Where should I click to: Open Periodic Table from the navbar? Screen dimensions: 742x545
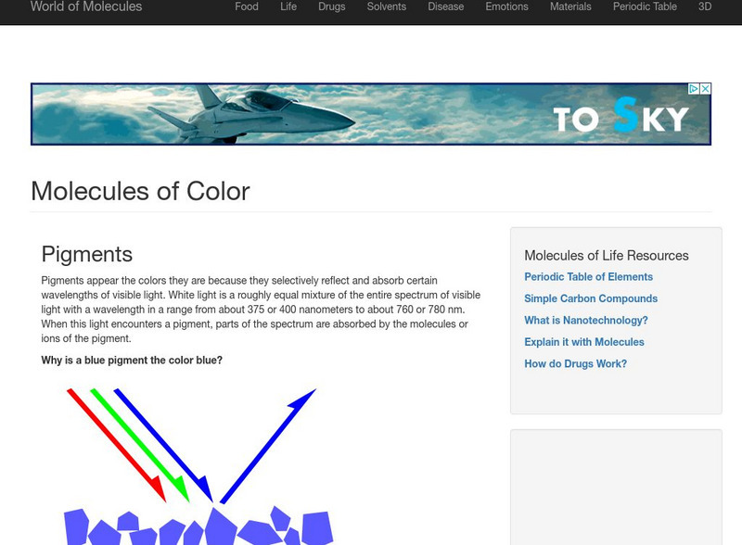(x=645, y=7)
